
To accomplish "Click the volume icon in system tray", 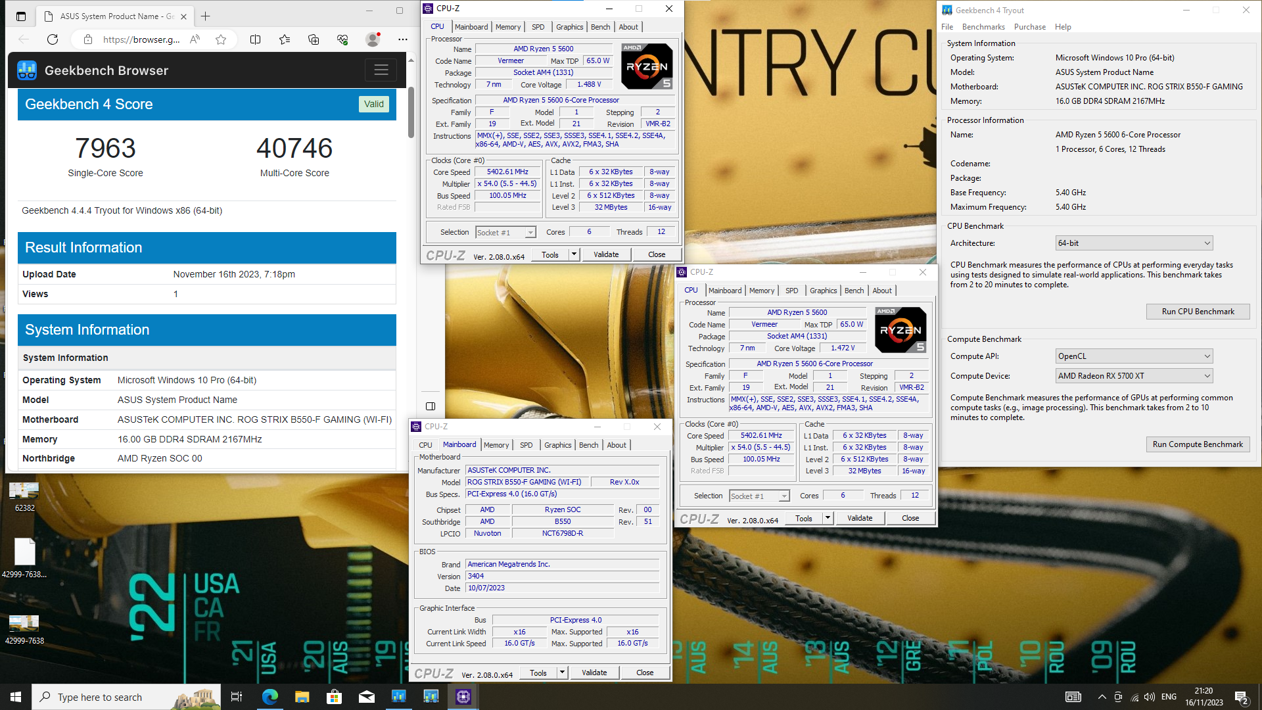I will pos(1149,697).
